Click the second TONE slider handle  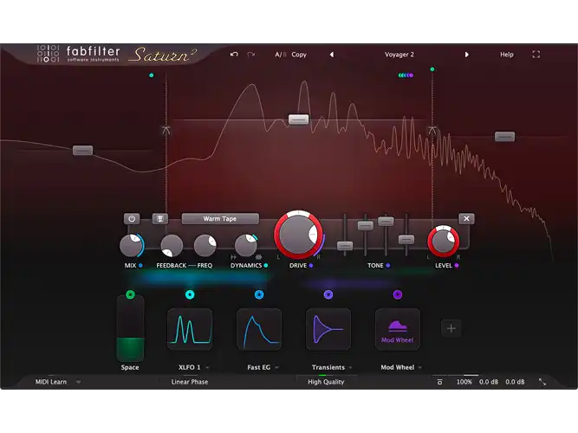pyautogui.click(x=366, y=225)
